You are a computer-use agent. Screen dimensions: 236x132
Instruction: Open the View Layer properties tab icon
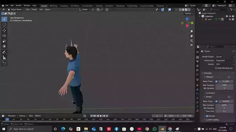click(x=197, y=66)
